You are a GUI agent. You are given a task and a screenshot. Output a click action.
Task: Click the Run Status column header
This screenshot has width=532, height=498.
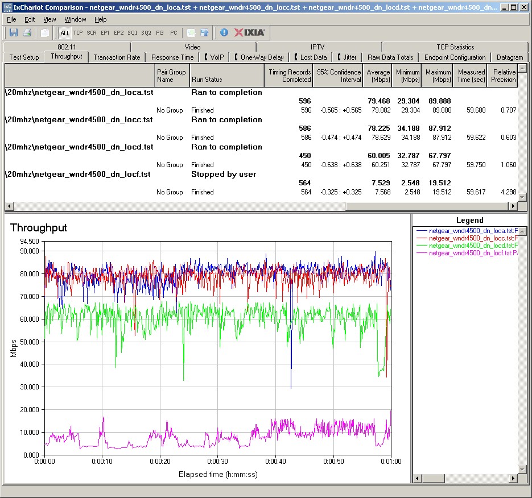226,76
